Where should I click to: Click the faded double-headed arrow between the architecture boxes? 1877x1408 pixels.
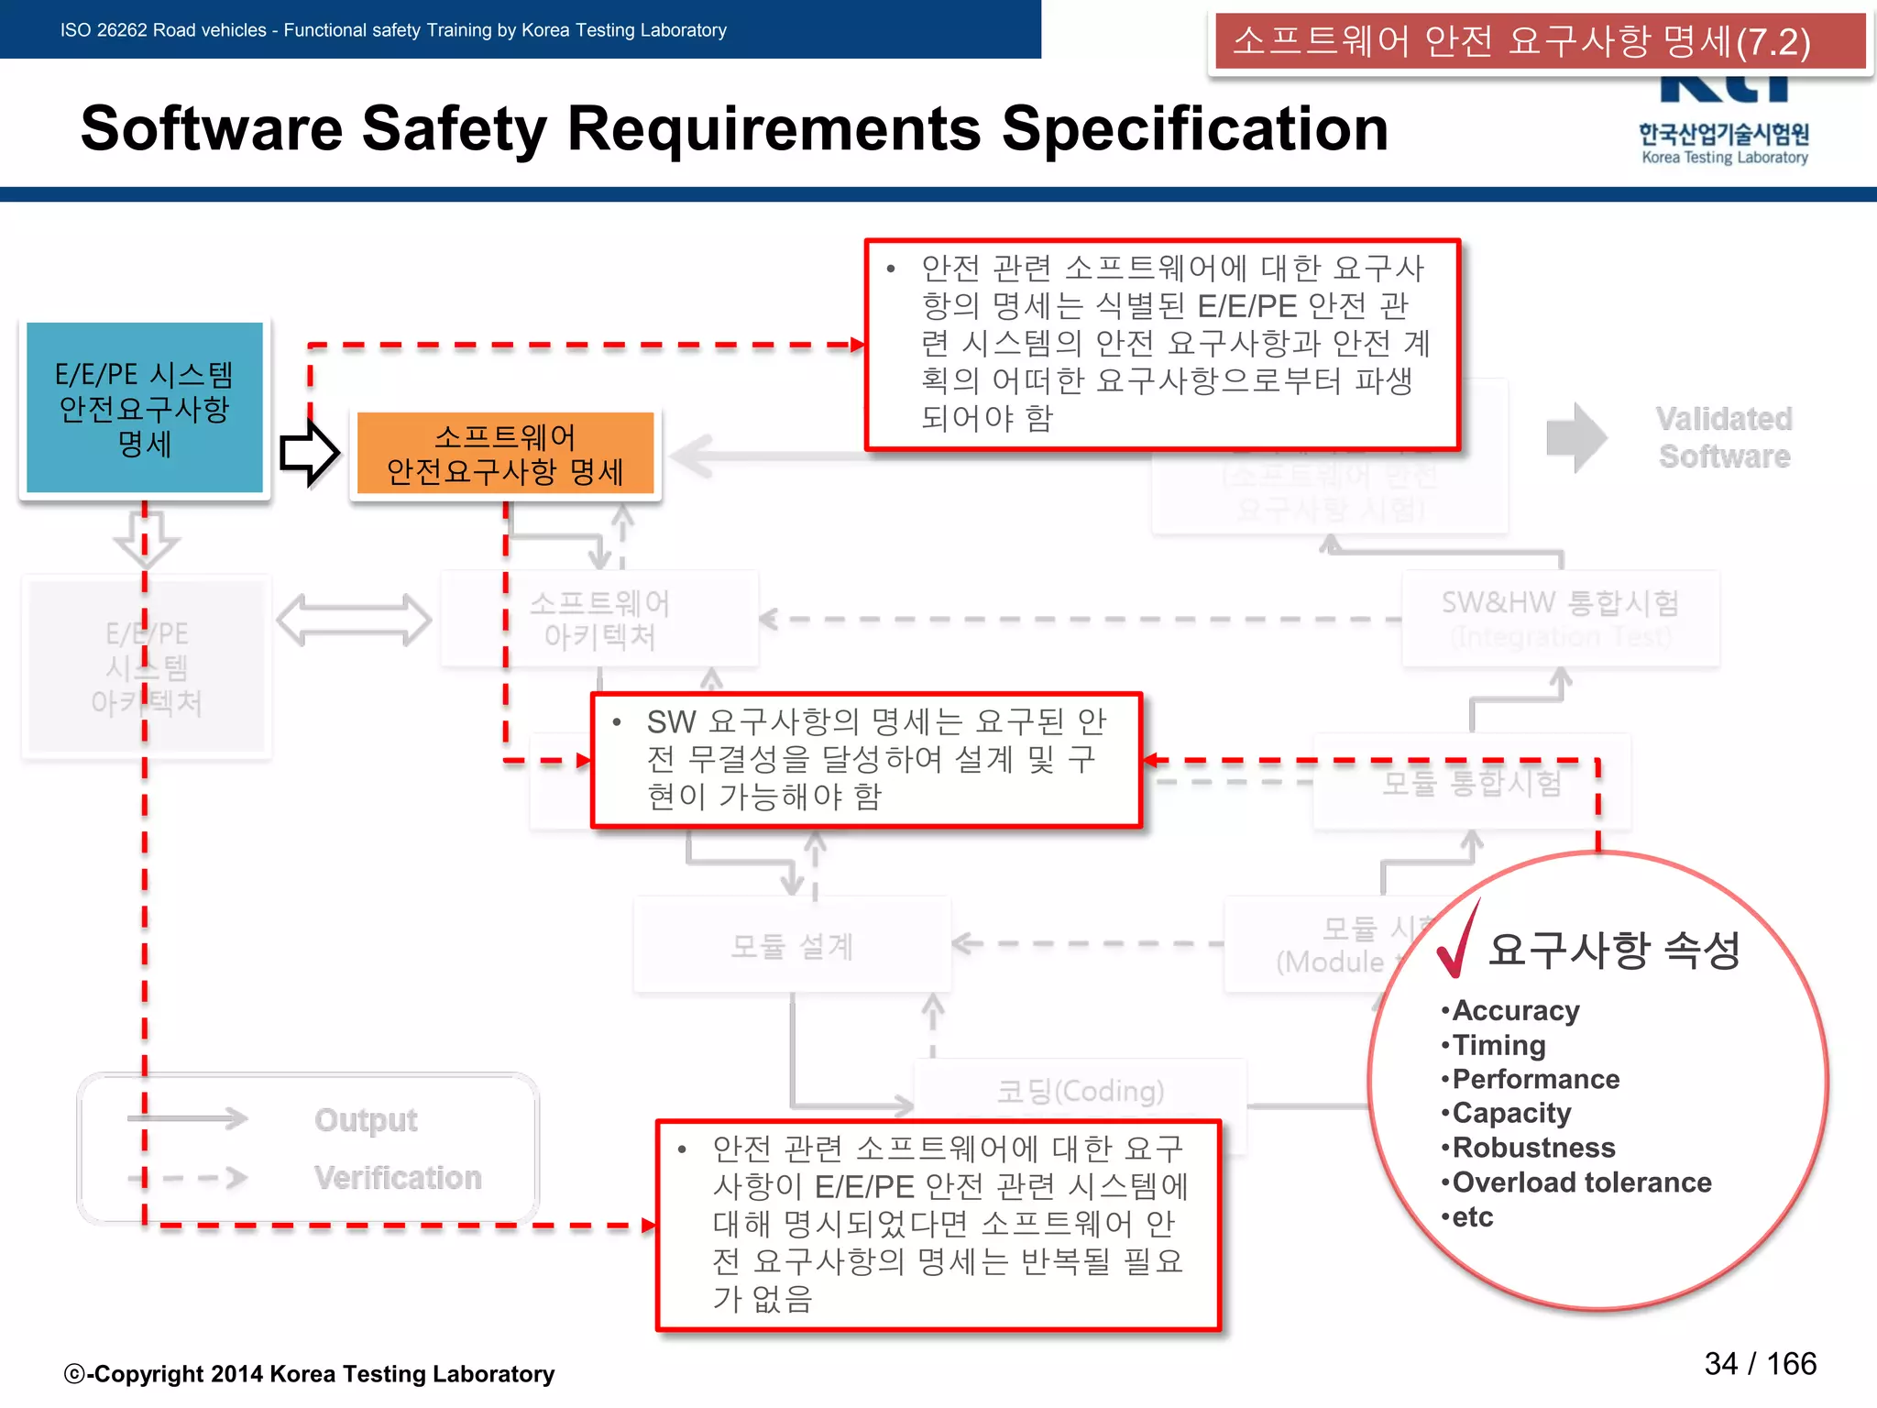353,620
